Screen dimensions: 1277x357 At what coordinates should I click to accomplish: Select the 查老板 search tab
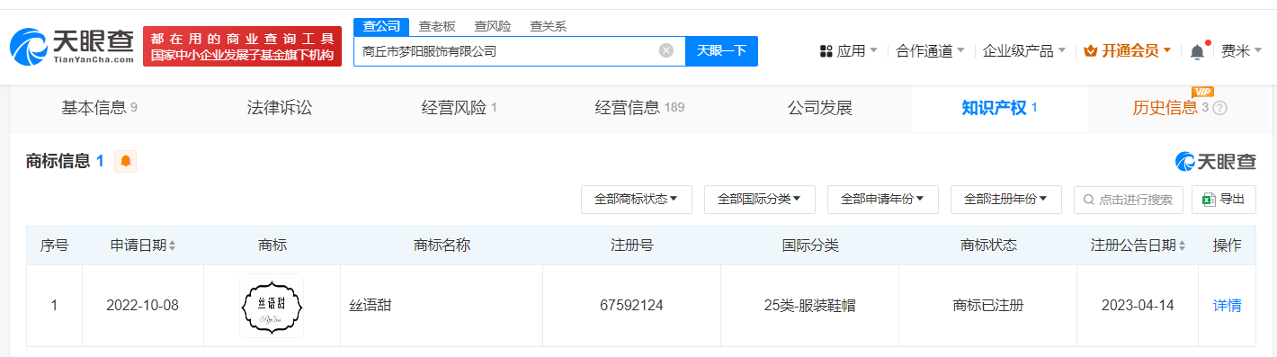(437, 26)
